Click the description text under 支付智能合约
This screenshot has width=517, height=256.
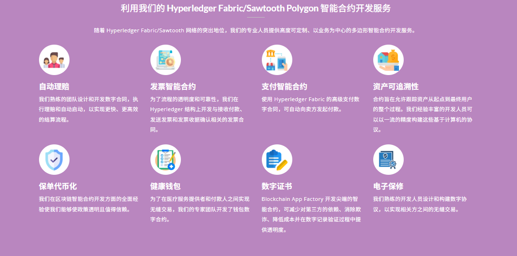pyautogui.click(x=310, y=104)
